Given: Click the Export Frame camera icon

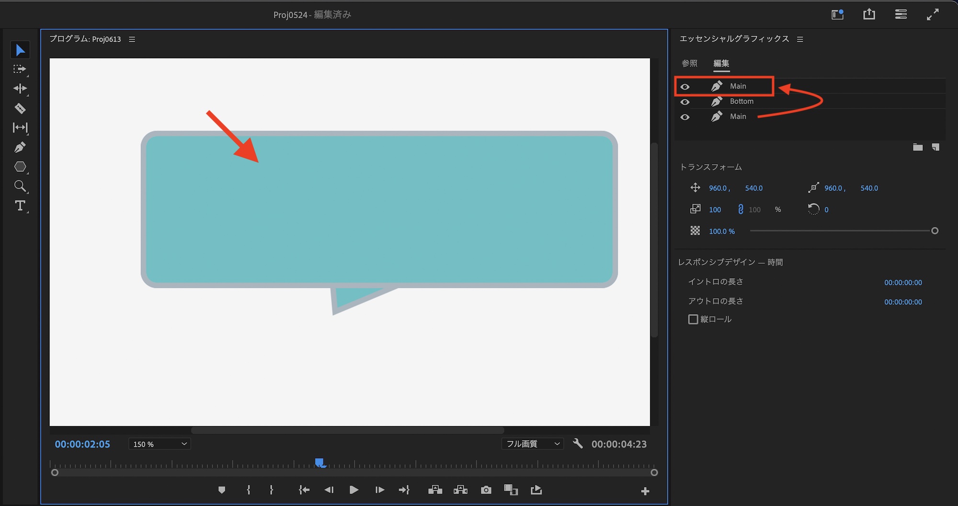Looking at the screenshot, I should [x=486, y=490].
